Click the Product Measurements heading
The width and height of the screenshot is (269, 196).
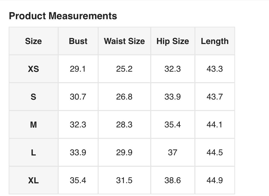click(63, 16)
